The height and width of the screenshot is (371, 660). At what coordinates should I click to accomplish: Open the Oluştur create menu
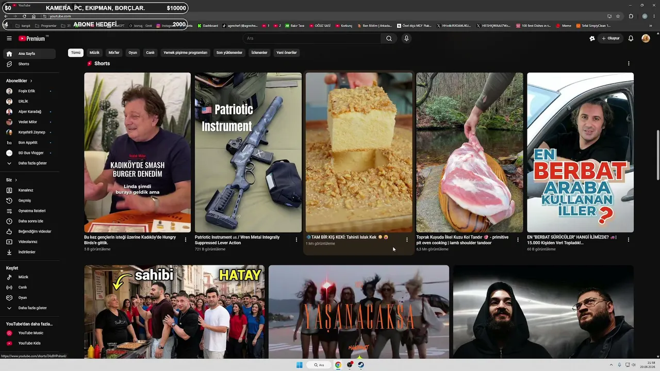pos(610,38)
